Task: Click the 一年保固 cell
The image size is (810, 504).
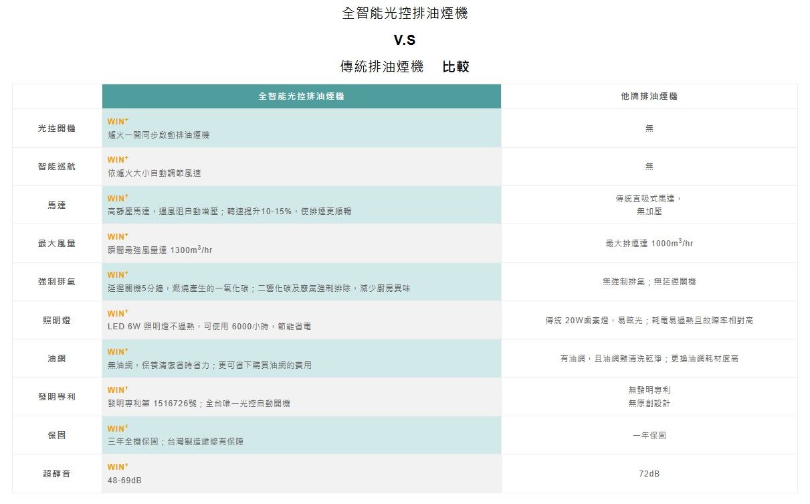Action: 649,435
